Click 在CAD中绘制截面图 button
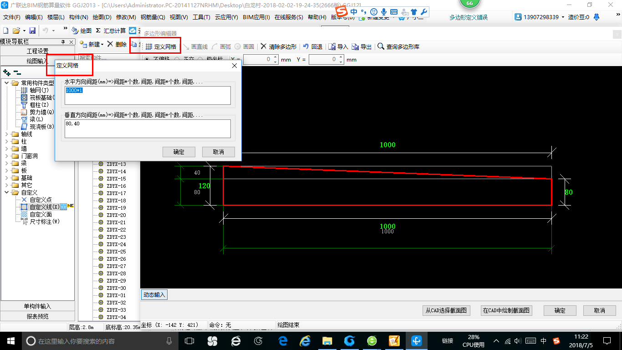The image size is (622, 350). pyautogui.click(x=506, y=310)
